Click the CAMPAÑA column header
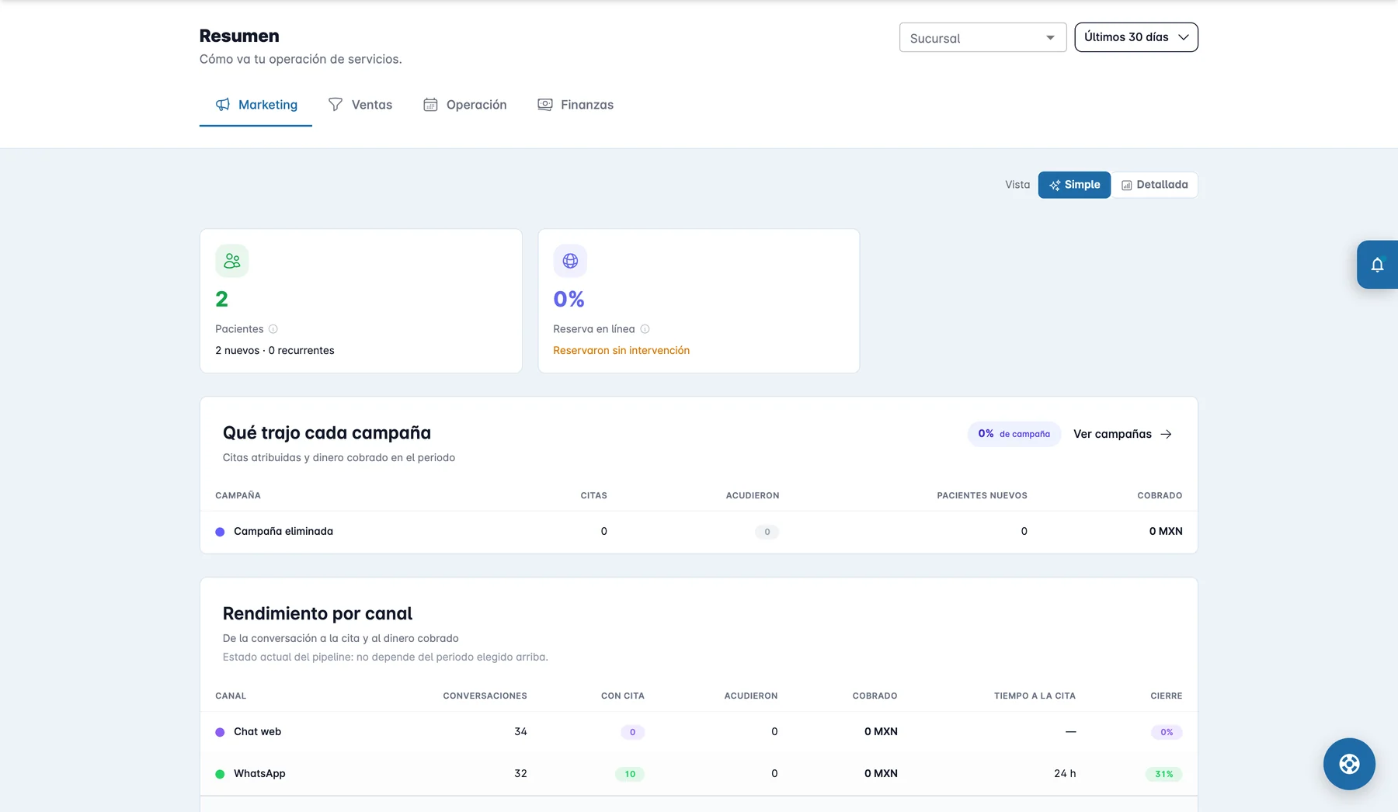 pyautogui.click(x=238, y=495)
